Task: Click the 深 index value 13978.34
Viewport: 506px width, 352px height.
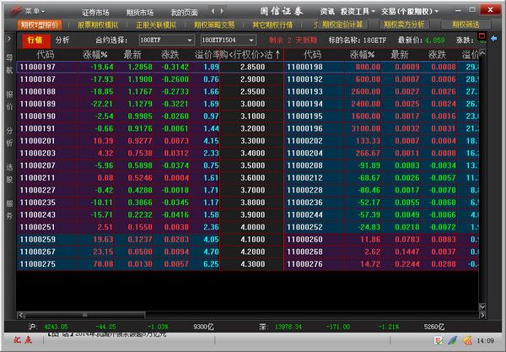Action: pyautogui.click(x=288, y=328)
